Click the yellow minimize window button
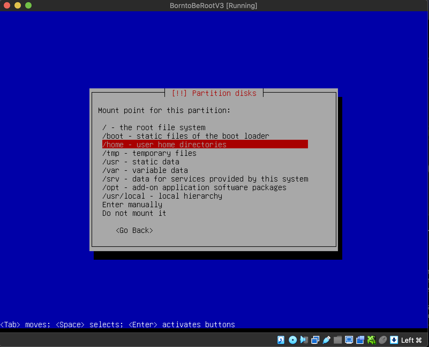The image size is (429, 347). pos(18,5)
